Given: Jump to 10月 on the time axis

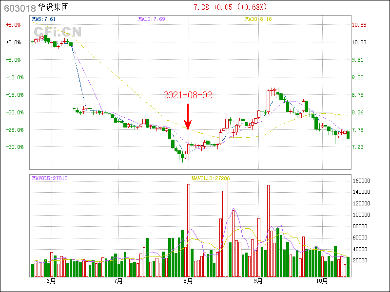Looking at the screenshot, I should 321,281.
